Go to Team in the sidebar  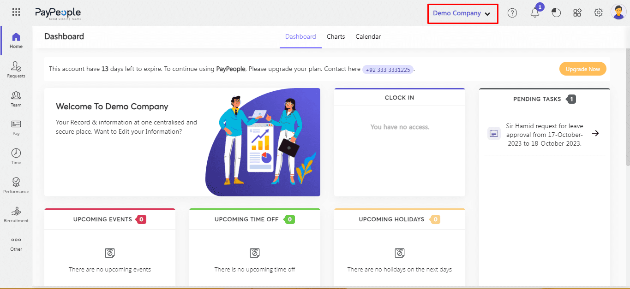tap(16, 99)
